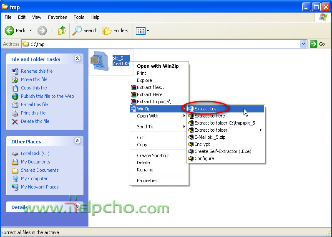
Task: Click E-mail this file link
Action: [35, 104]
